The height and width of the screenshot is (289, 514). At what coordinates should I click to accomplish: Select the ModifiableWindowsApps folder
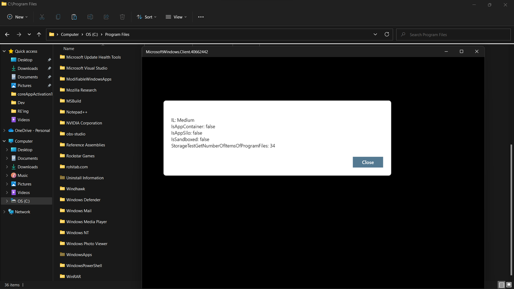coord(86,79)
